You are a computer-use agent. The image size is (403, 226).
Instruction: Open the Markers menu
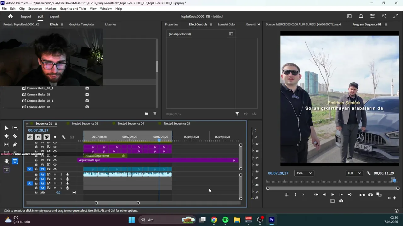tap(51, 9)
